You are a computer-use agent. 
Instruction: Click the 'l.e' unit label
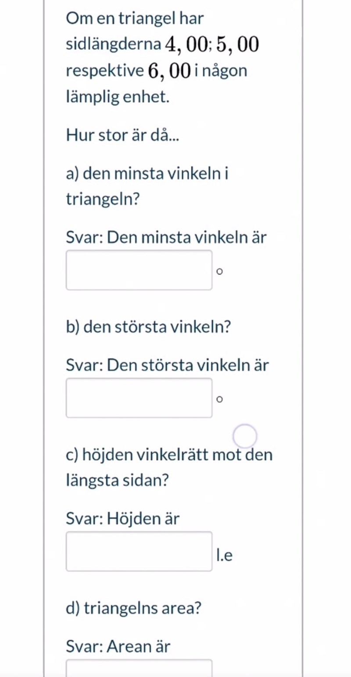coord(224,556)
